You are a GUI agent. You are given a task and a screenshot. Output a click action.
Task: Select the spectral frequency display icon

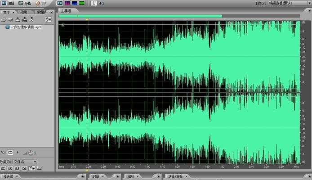(x=67, y=3)
